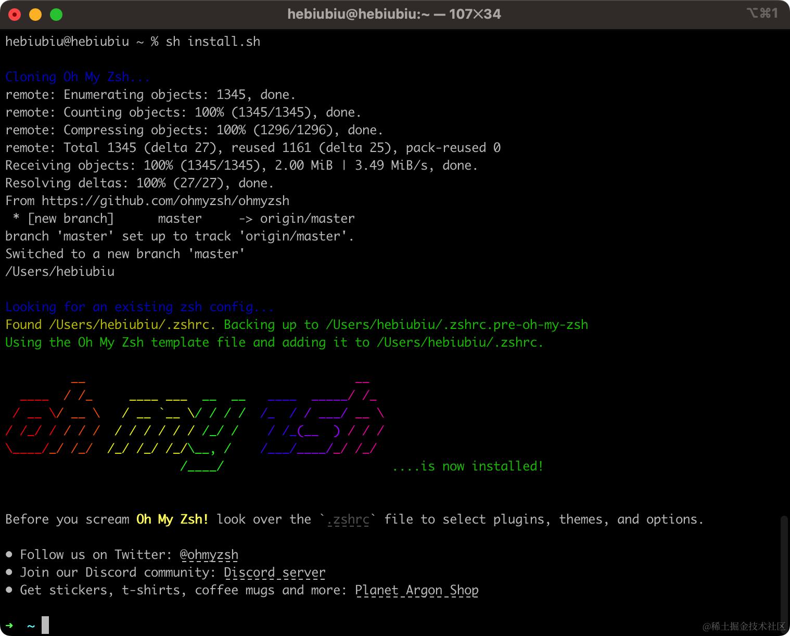Image resolution: width=790 pixels, height=636 pixels.
Task: Click the red ASCII art 'oh' logo
Action: tap(53, 417)
